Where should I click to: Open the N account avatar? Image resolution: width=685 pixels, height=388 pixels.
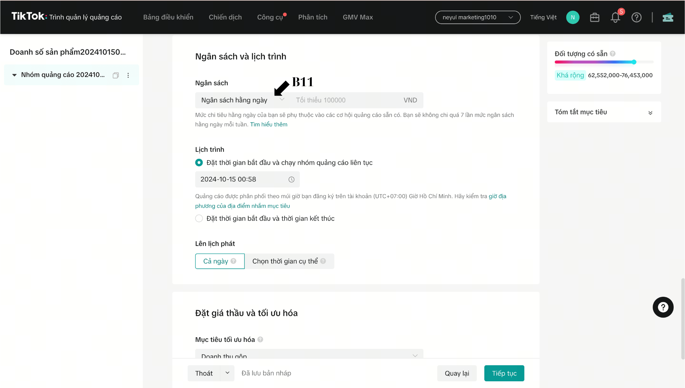pos(573,17)
